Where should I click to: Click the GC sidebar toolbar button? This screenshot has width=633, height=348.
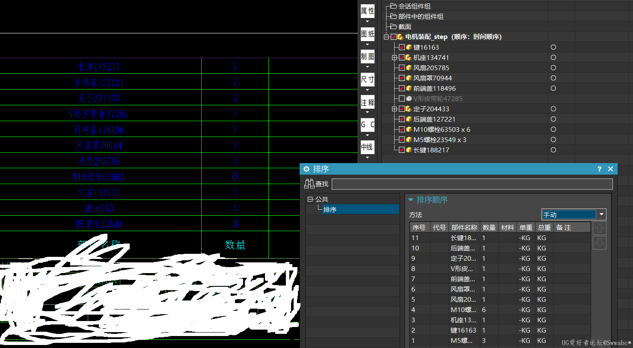[x=367, y=125]
